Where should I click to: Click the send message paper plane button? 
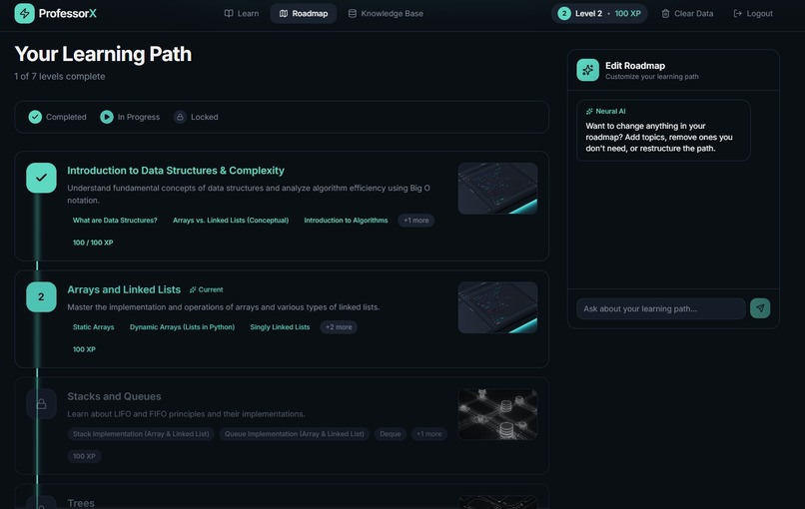point(760,308)
